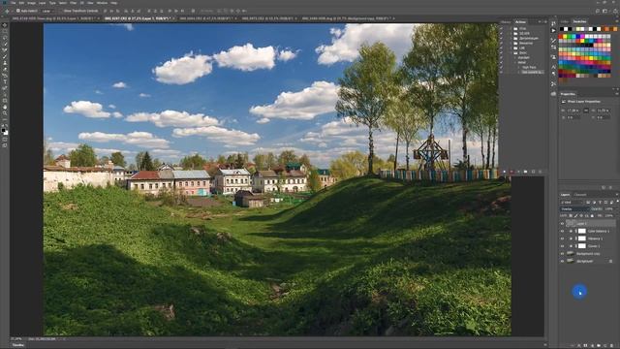Viewport: 620px width, 349px height.
Task: Filter layers by type layers icon
Action: pyautogui.click(x=600, y=203)
